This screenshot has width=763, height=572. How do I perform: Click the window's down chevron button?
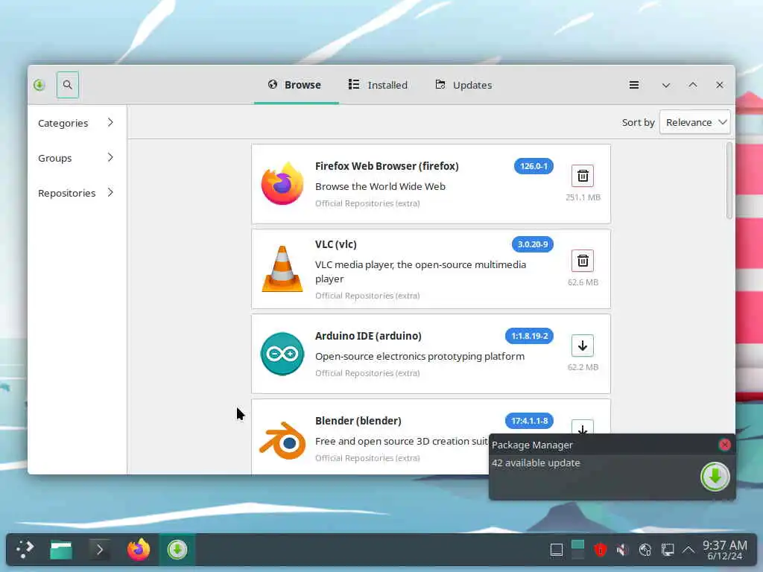665,85
